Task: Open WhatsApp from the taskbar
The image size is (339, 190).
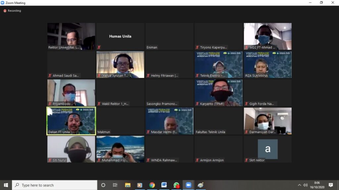Action: [x=176, y=185]
